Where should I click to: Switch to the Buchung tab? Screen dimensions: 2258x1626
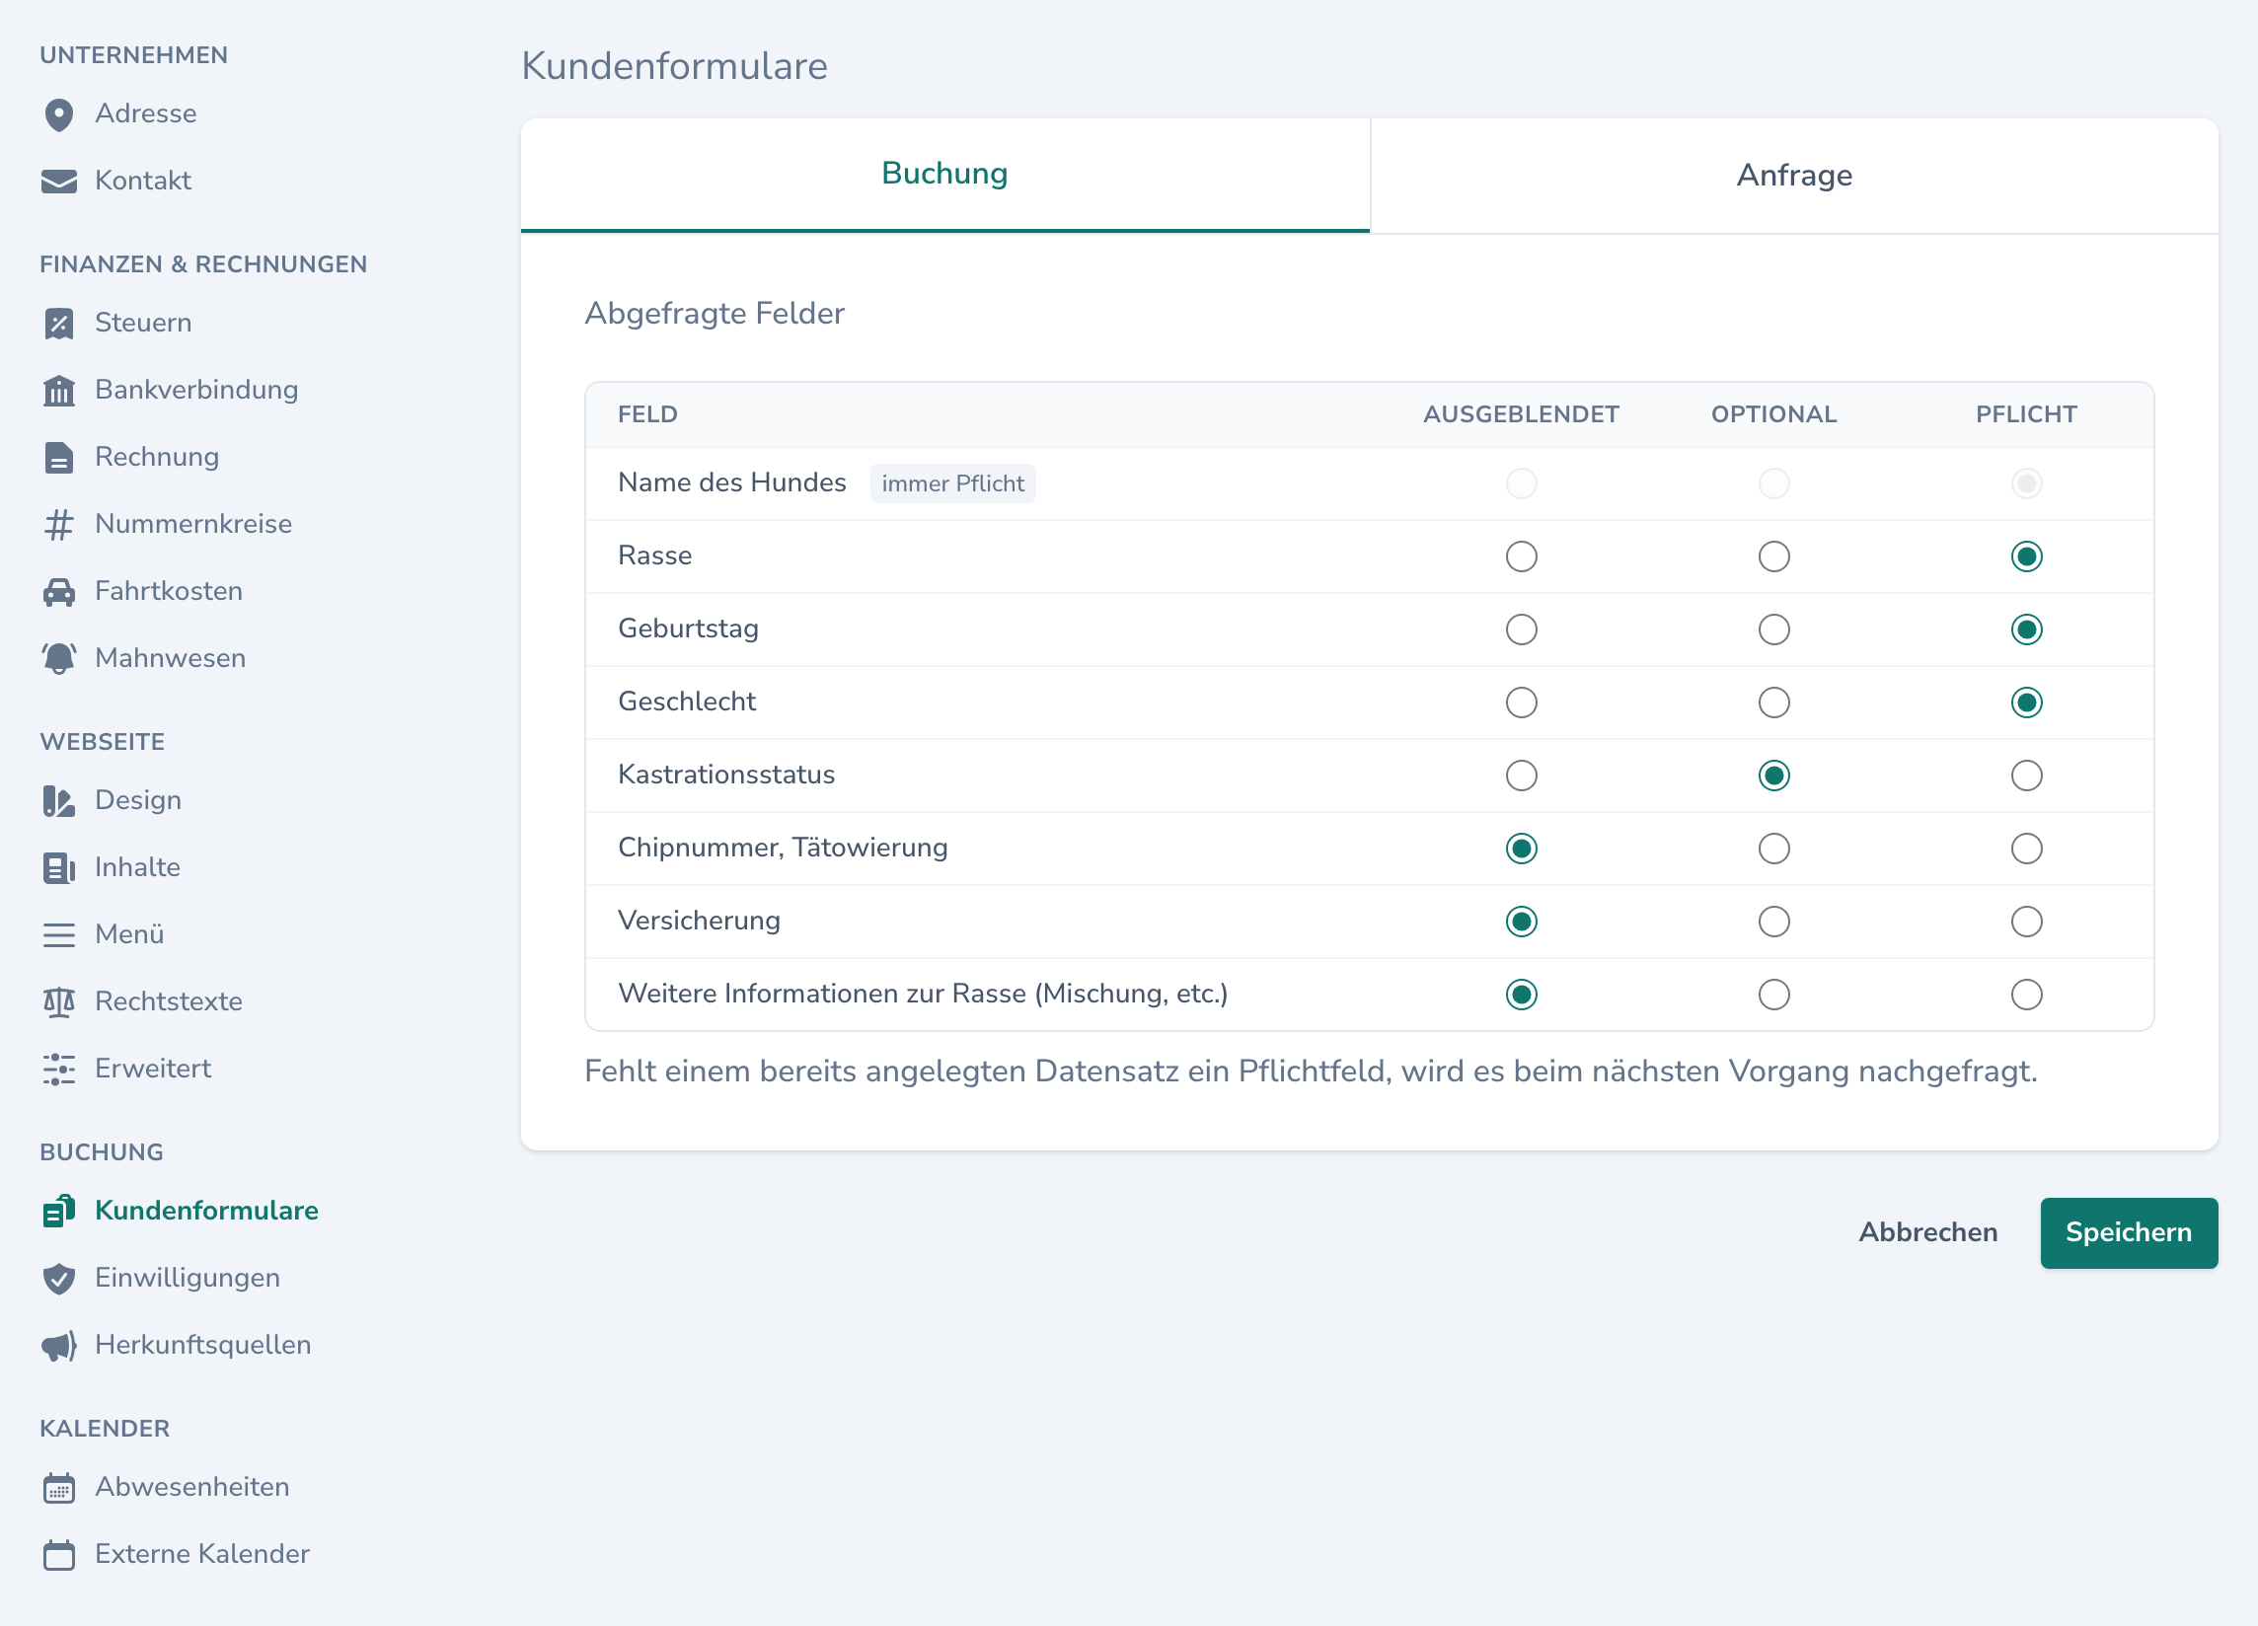pyautogui.click(x=944, y=174)
